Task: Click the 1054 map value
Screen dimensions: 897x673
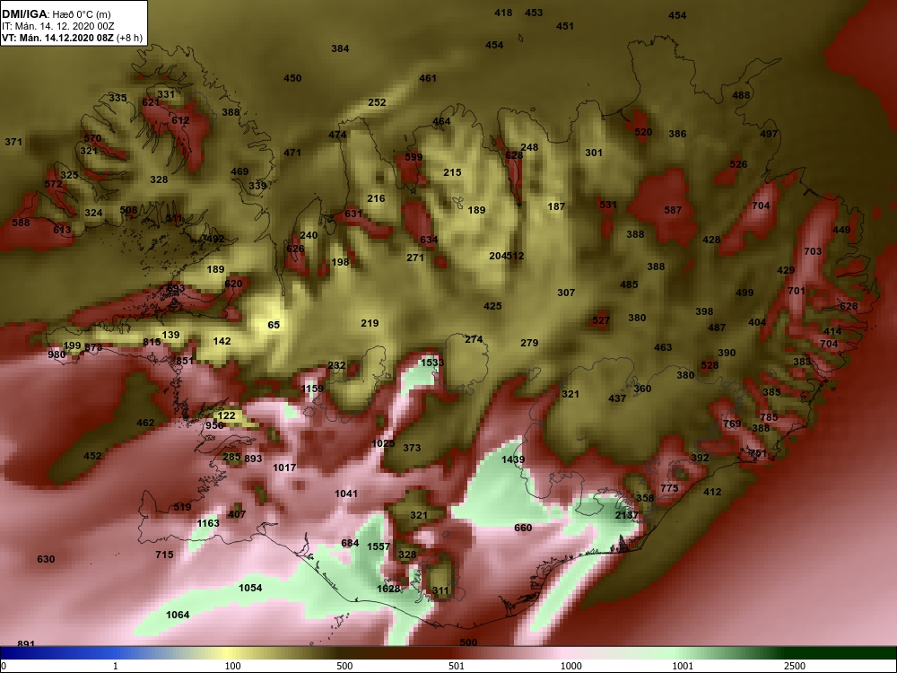Action: click(250, 588)
